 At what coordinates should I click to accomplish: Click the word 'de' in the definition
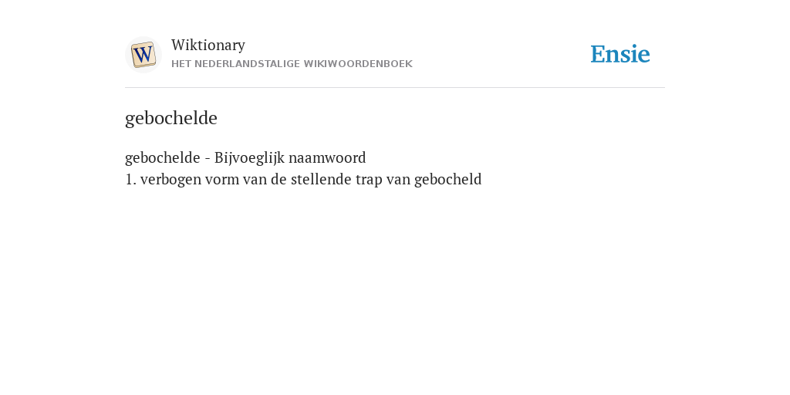pyautogui.click(x=279, y=179)
